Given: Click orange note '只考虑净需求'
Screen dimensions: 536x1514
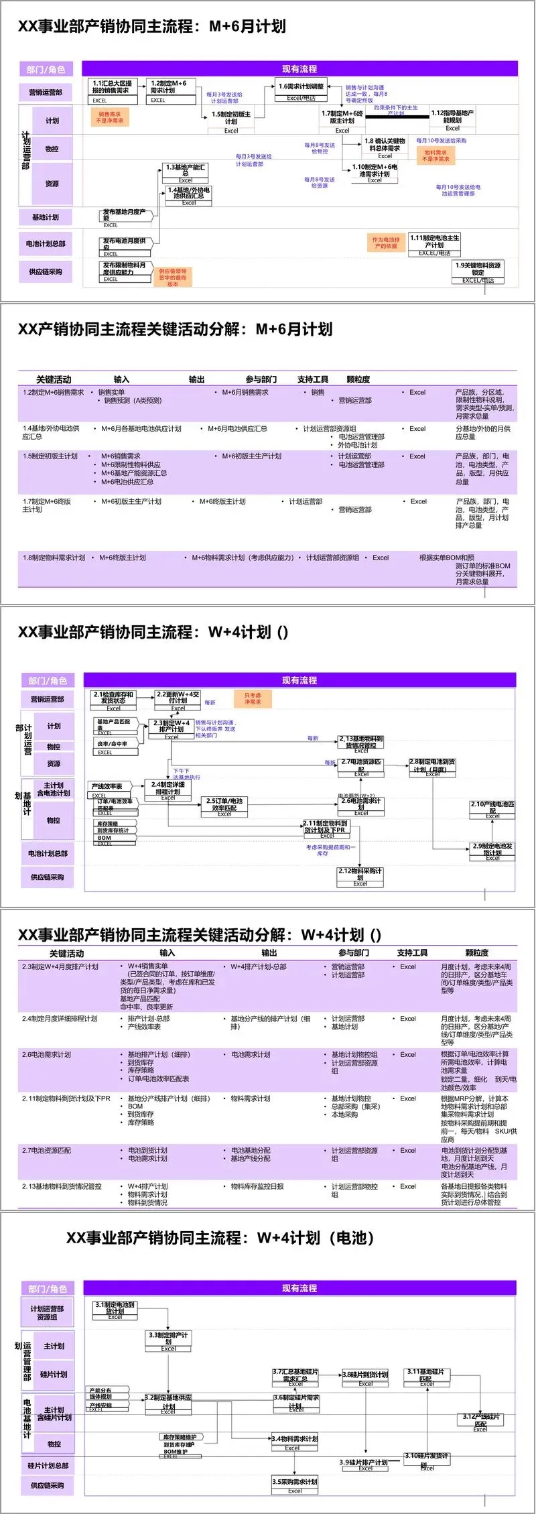Looking at the screenshot, I should [x=253, y=699].
